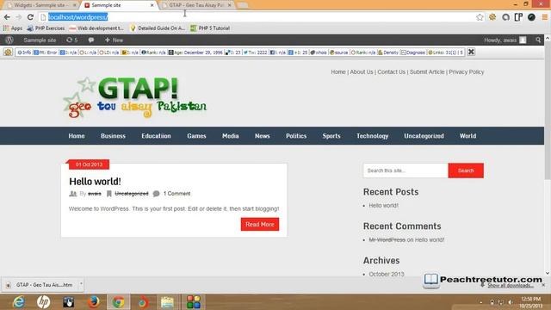Screen dimensions: 551x310
Task: Open Media category in navigation
Action: click(230, 136)
